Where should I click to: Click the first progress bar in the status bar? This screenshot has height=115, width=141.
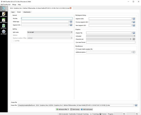[x=118, y=114]
